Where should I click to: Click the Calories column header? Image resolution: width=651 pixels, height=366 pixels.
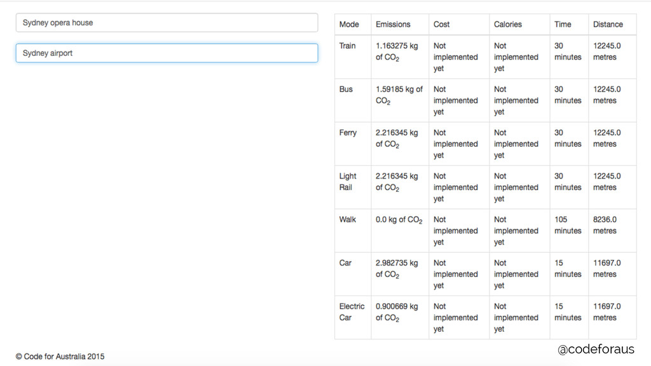coord(507,24)
